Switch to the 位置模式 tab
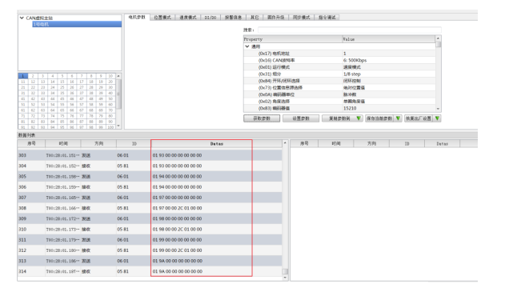The width and height of the screenshot is (505, 296). (x=162, y=18)
